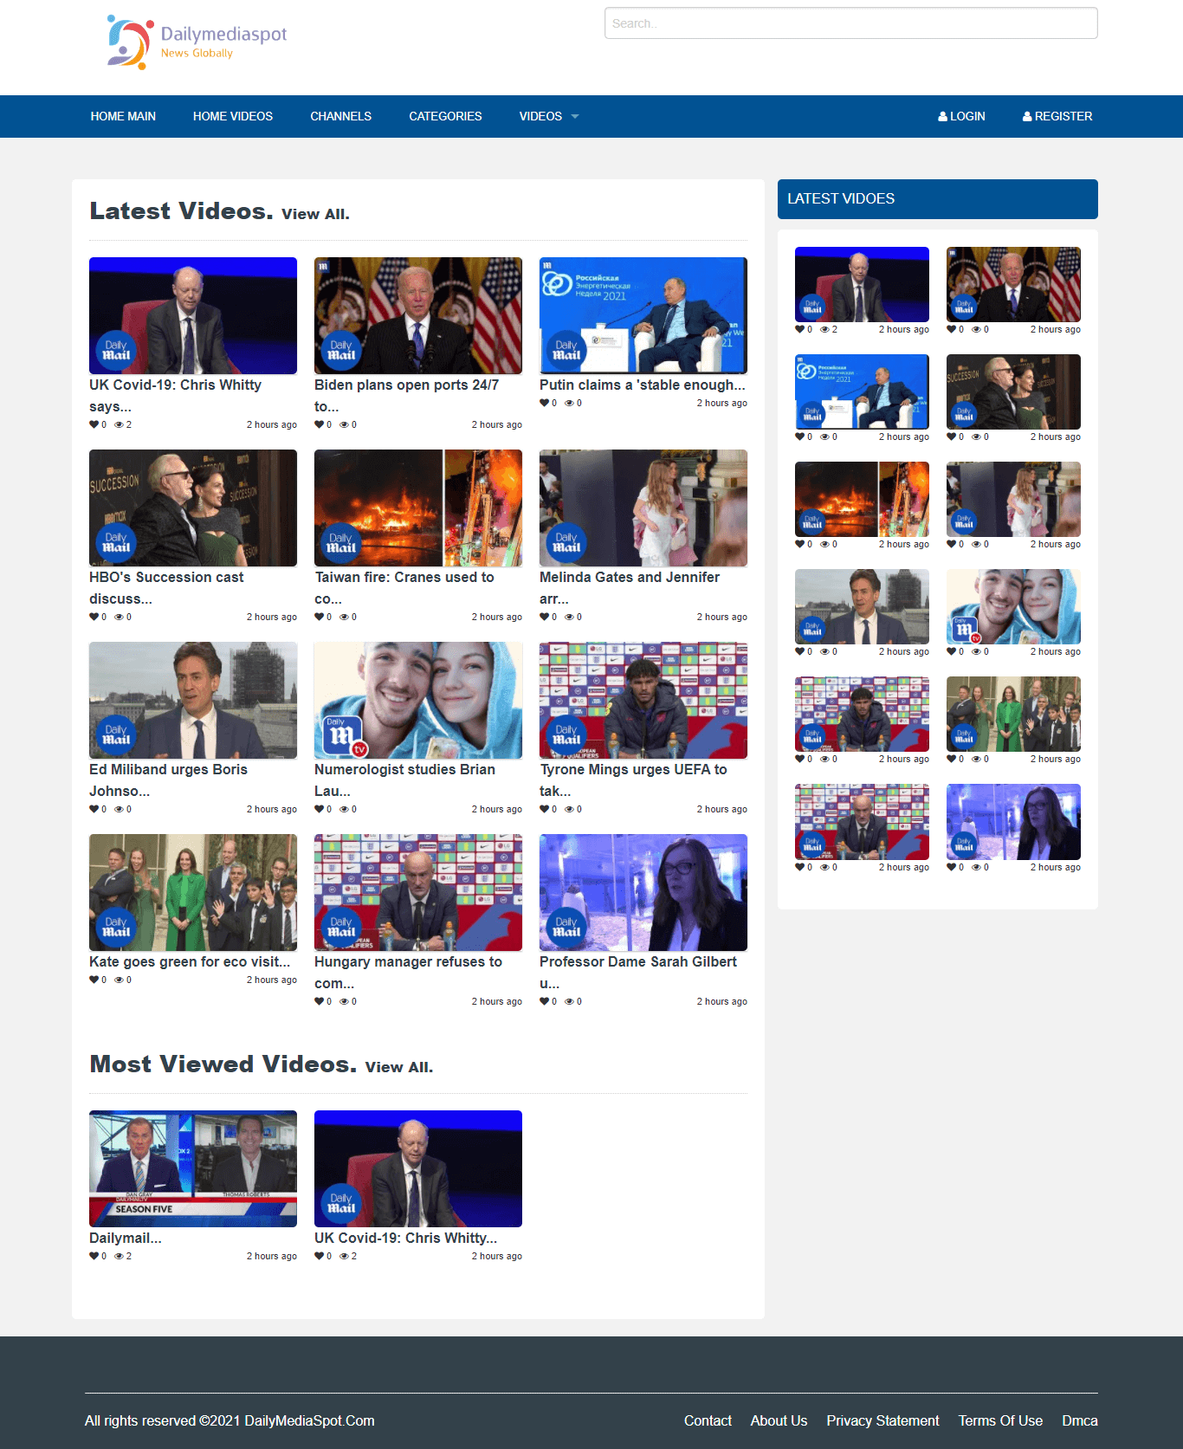Open the Dmca footer link
The width and height of the screenshot is (1183, 1449).
click(1079, 1420)
